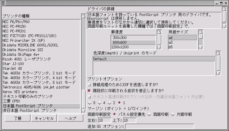Screen dimensions: 229x131
Task: Enable the EOF送信 paper eject checkbox
Action: point(89,85)
